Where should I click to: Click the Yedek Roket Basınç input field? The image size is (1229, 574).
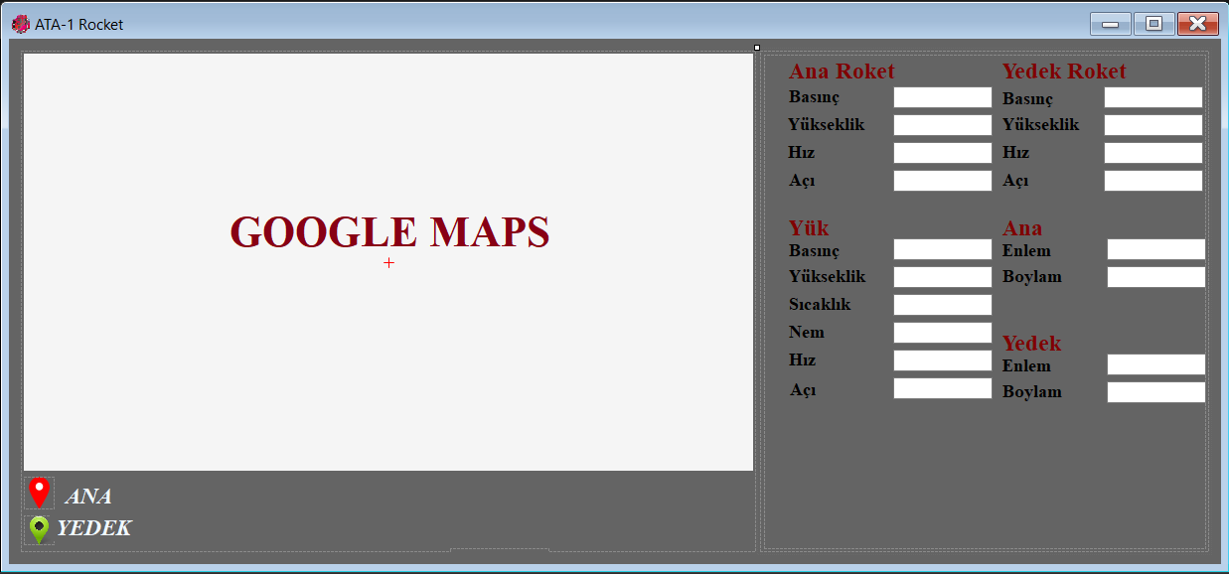(x=1153, y=97)
